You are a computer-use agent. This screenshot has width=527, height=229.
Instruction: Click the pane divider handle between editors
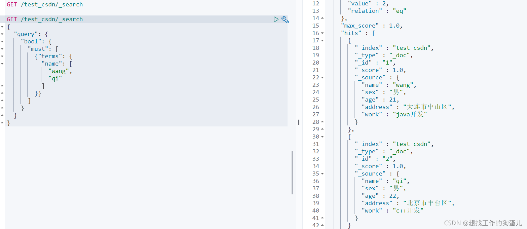(x=299, y=122)
